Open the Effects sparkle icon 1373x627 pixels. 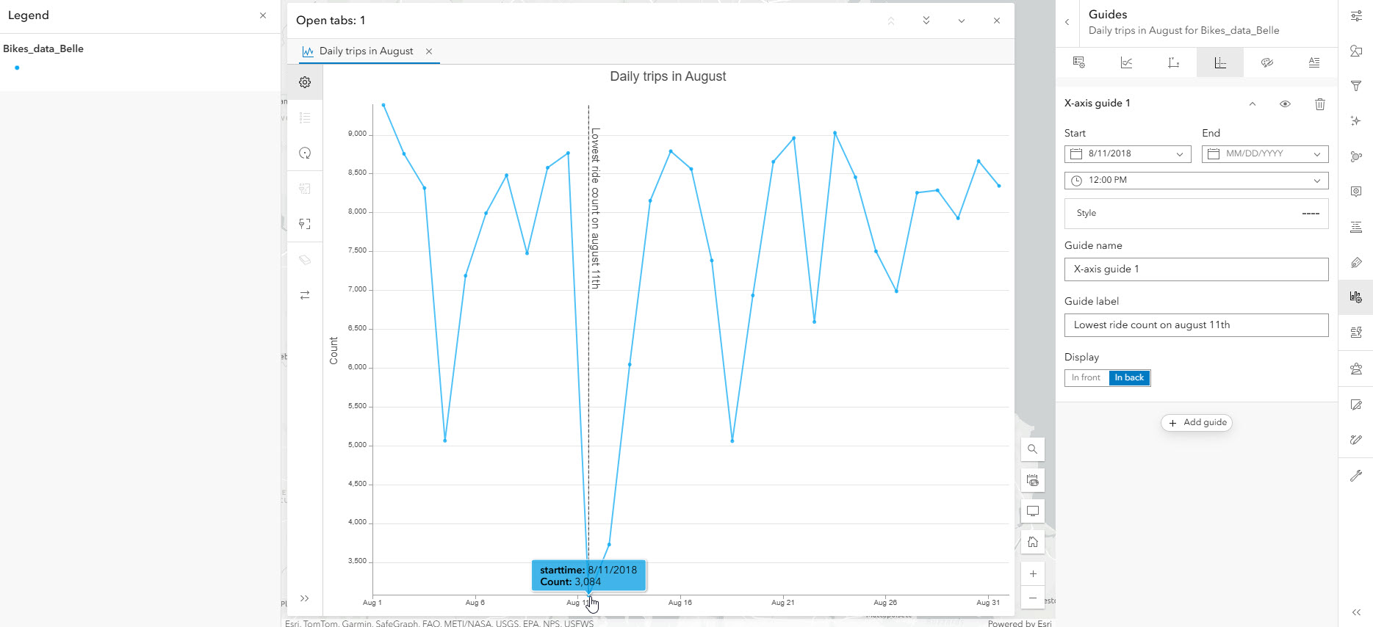[1356, 121]
